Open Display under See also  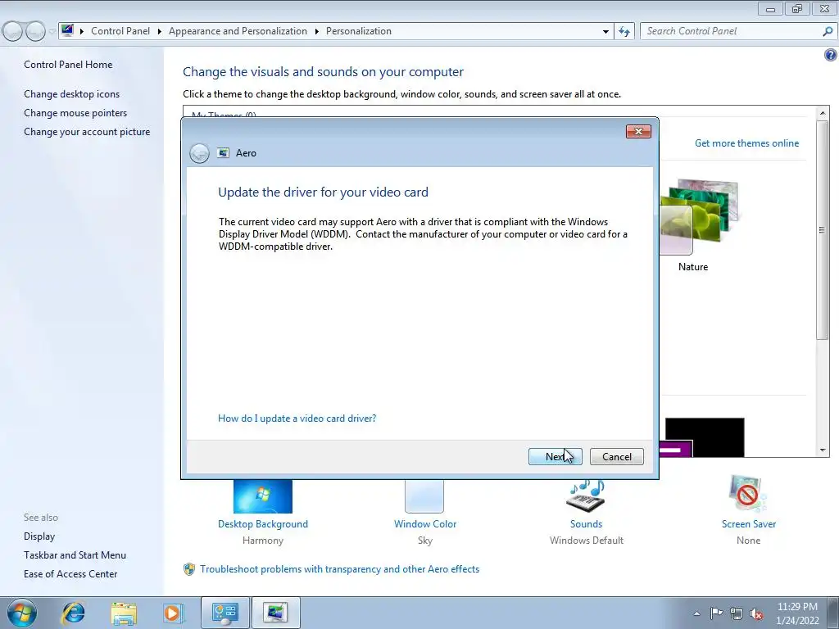39,536
